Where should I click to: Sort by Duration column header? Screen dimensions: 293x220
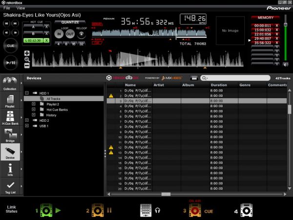click(x=224, y=85)
